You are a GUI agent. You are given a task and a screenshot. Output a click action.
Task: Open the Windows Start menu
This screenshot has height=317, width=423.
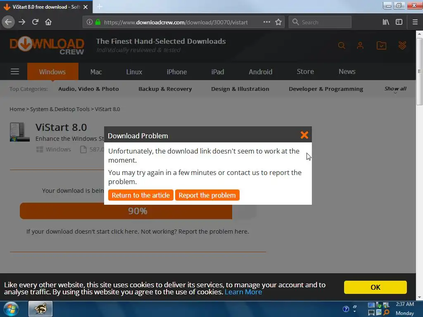coord(11,309)
